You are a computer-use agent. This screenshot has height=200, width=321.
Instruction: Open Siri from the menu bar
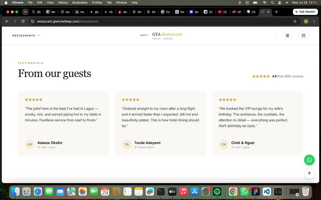287,2
